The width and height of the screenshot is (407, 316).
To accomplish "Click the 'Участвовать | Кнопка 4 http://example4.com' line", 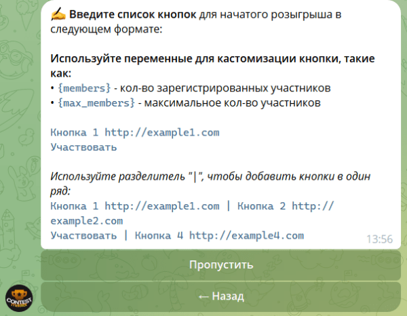I will [x=177, y=235].
